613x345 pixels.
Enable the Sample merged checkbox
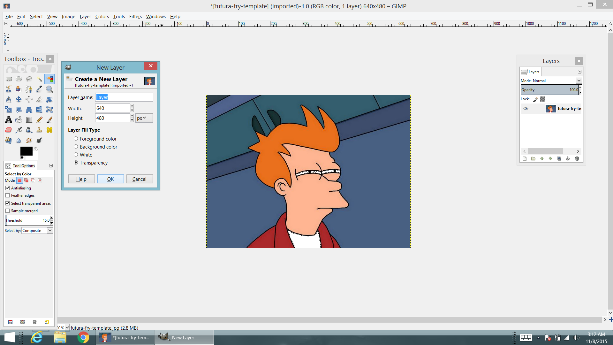(x=8, y=211)
